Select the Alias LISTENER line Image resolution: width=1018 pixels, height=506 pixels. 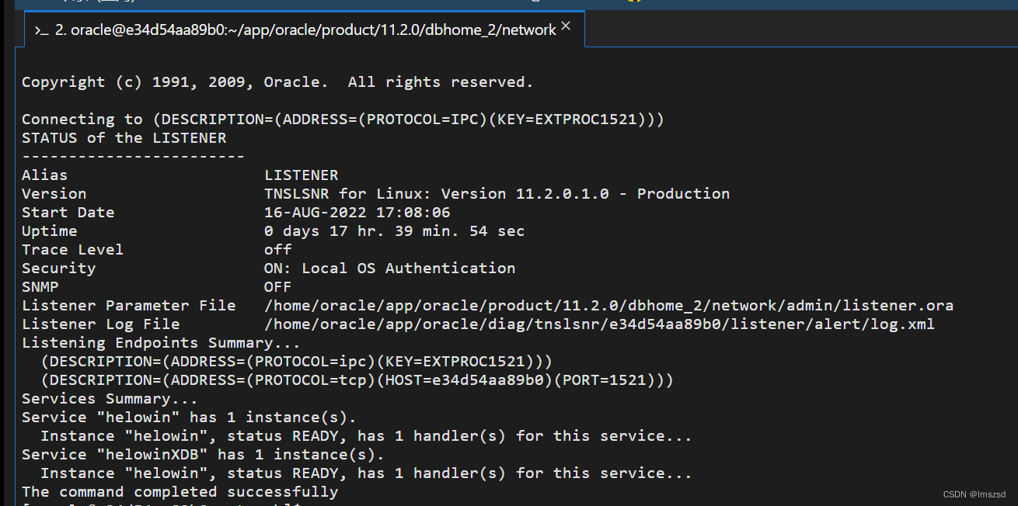click(179, 175)
